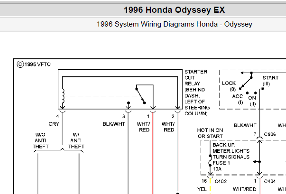Click the 'BACK UP,' fuse description text
The height and width of the screenshot is (194, 286).
coord(224,145)
